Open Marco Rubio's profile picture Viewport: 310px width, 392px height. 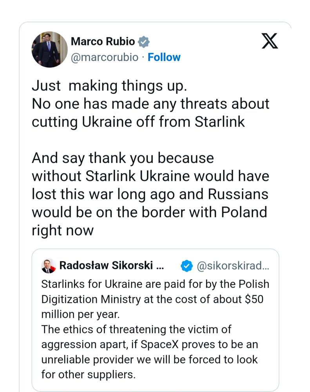point(49,49)
